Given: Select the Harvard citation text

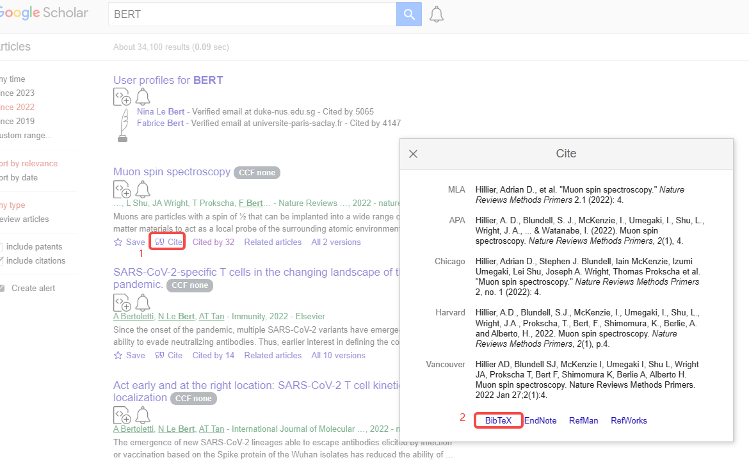Looking at the screenshot, I should tap(587, 328).
